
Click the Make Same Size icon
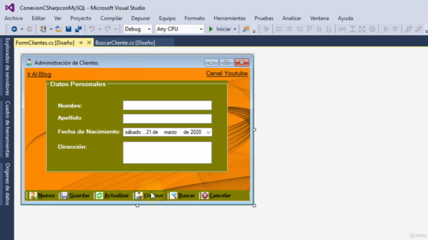[x=362, y=29]
